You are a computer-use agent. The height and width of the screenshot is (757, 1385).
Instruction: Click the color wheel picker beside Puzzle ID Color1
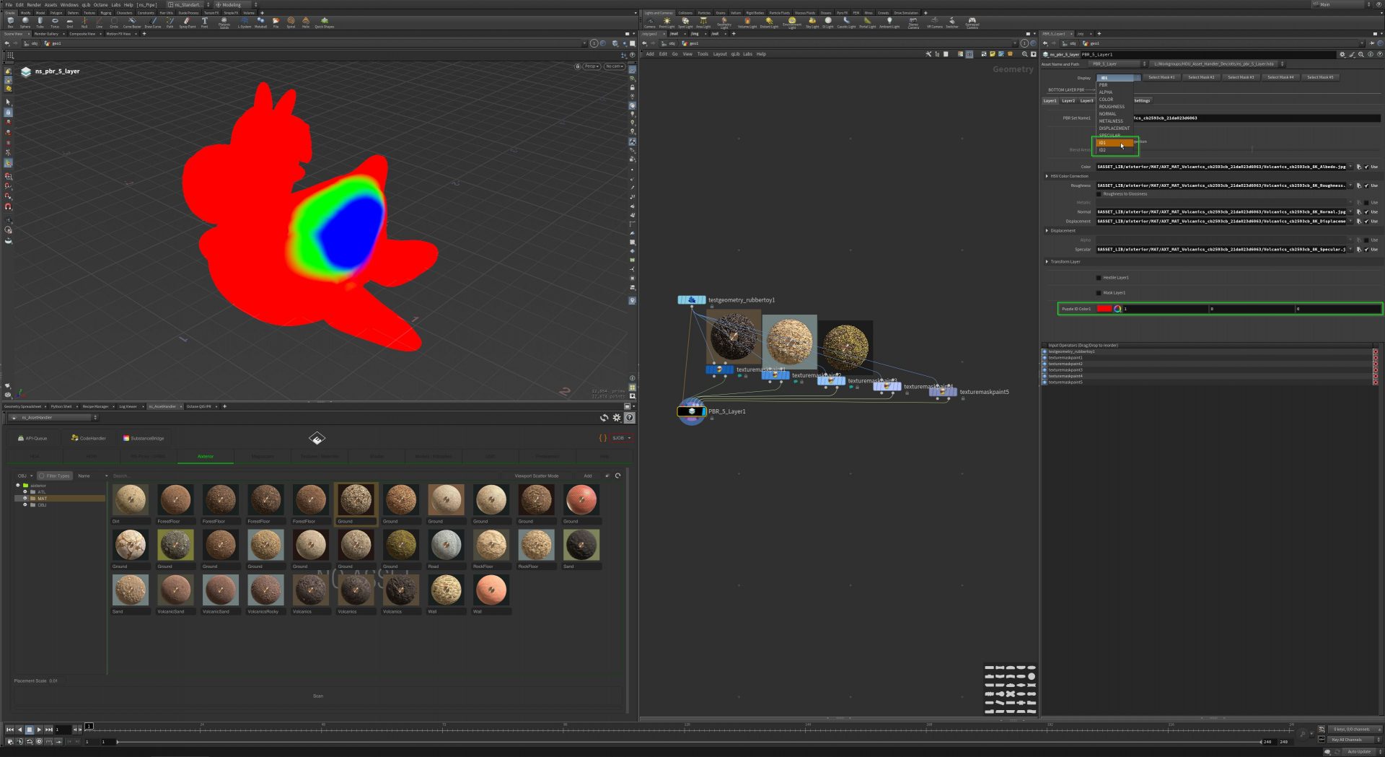[x=1117, y=309]
